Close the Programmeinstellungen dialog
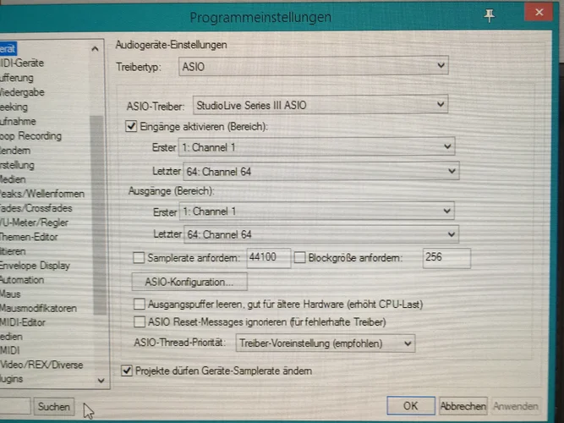 (539, 13)
